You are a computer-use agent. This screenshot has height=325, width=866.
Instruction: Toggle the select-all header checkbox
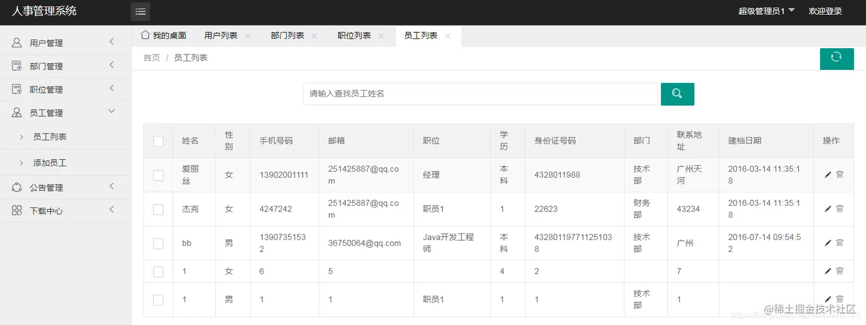(x=159, y=141)
